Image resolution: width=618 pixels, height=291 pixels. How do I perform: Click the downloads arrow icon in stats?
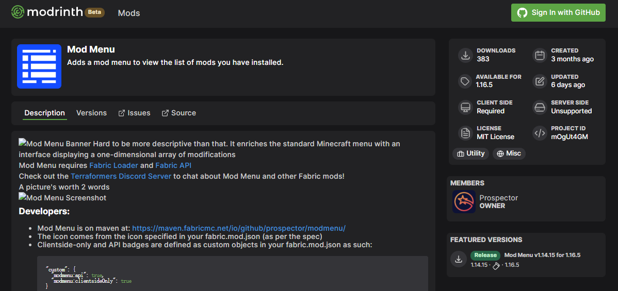(x=465, y=55)
